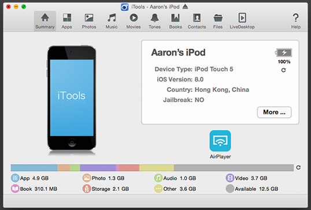This screenshot has height=210, width=311.
Task: Switch to the Photos tab
Action: 89,21
